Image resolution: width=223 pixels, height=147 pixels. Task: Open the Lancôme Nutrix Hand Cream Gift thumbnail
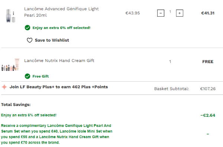click(x=10, y=65)
